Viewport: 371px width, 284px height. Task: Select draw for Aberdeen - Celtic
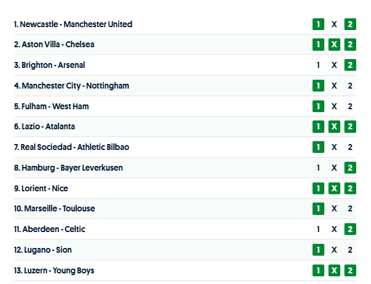click(x=334, y=229)
